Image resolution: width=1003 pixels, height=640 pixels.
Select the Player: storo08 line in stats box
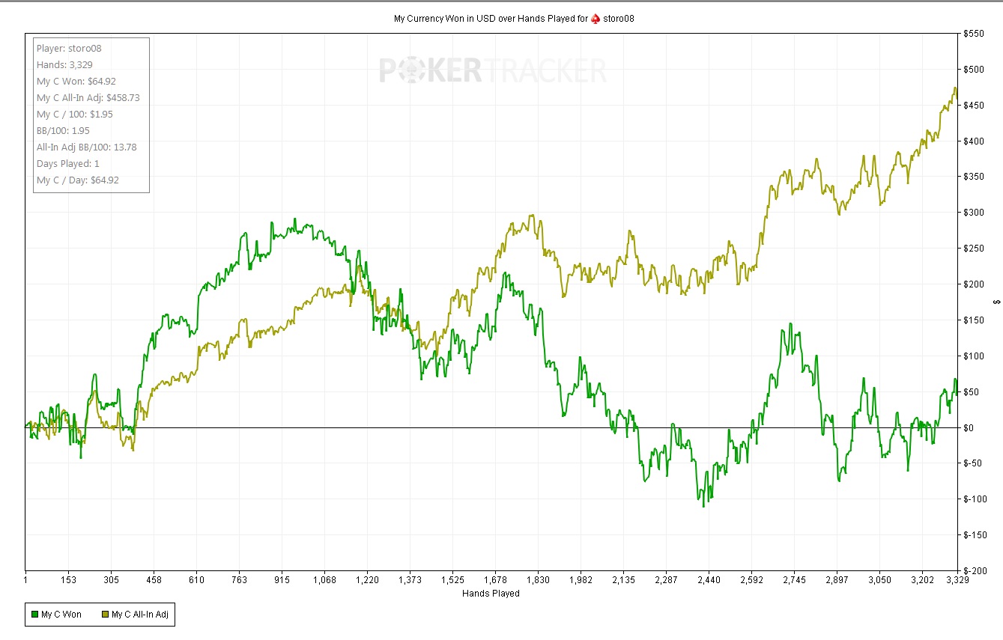coord(69,49)
